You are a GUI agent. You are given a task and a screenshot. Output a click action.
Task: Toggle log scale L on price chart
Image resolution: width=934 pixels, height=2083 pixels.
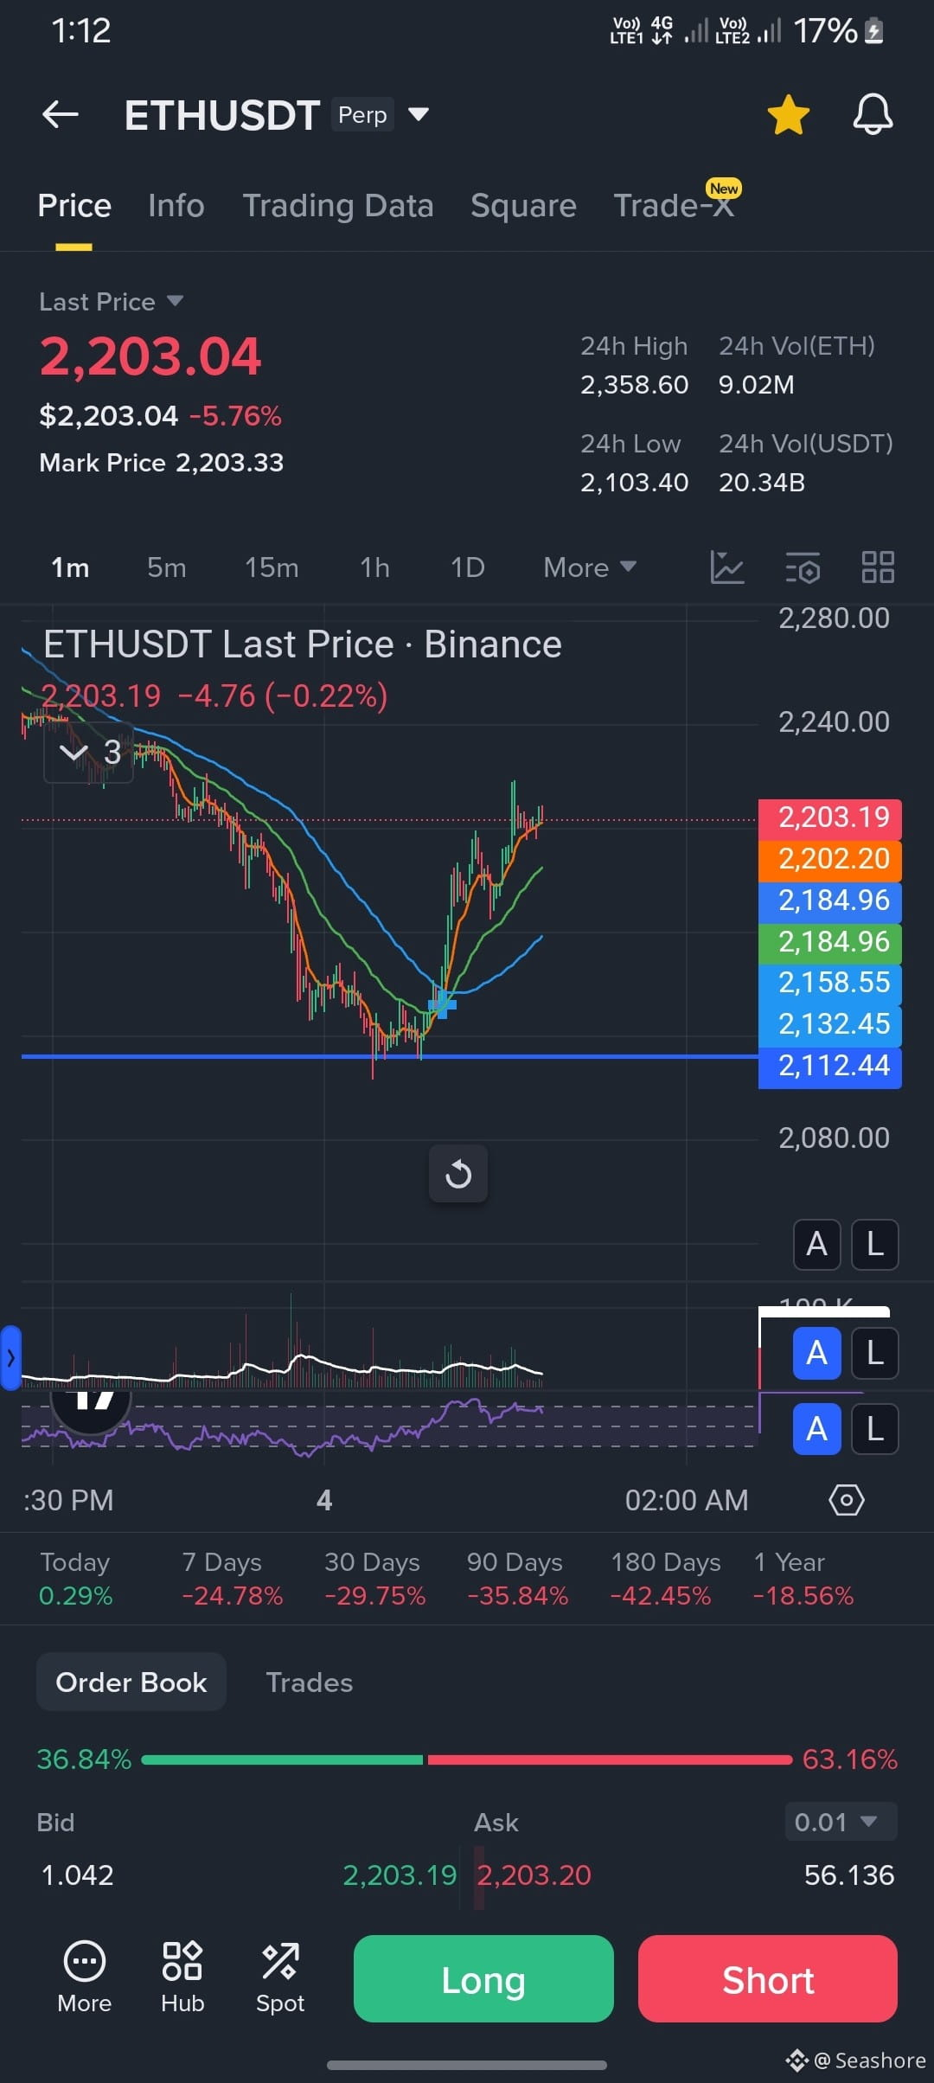875,1245
